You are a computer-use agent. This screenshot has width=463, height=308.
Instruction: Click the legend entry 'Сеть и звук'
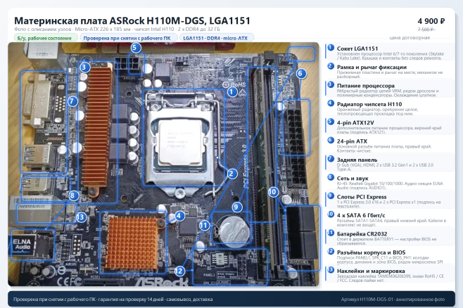tap(390, 182)
